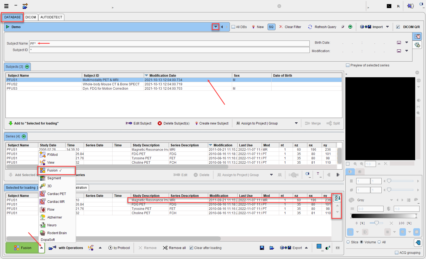Expand subjects Assign to Project dropdown arrow
Viewport: 426px width, 259px height.
click(296, 123)
